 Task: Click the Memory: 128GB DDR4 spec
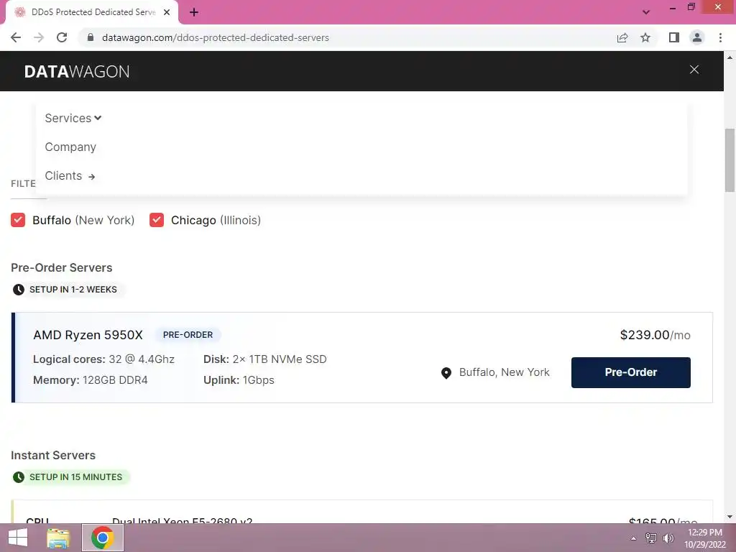coord(90,380)
